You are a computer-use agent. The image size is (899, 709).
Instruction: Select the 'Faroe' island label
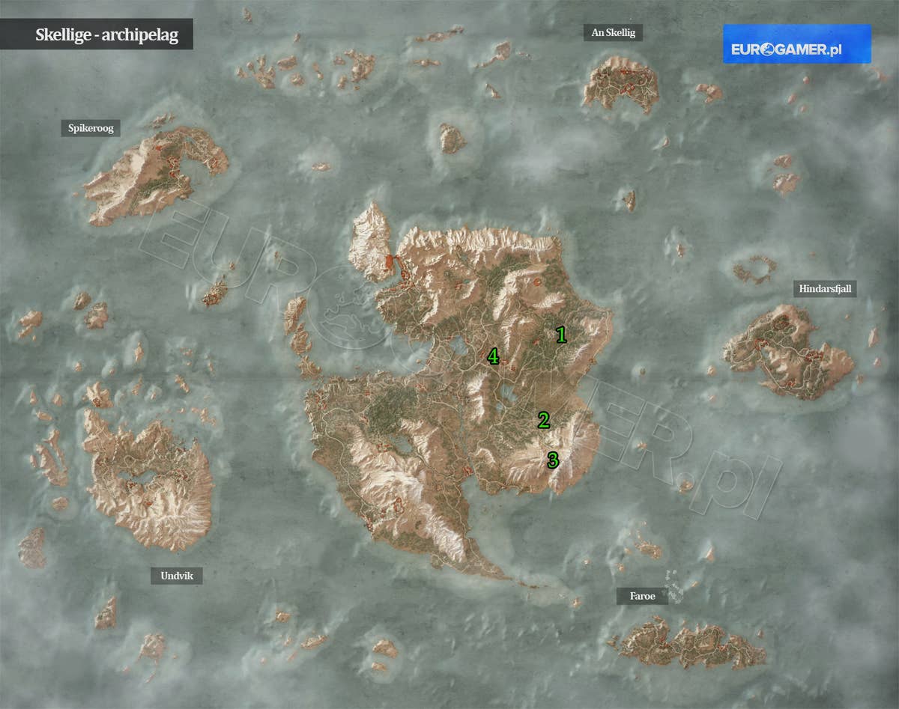[642, 596]
